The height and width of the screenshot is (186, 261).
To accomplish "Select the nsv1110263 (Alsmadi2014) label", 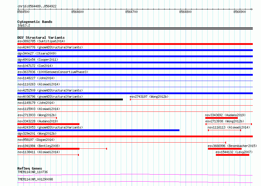I will (x=39, y=84).
